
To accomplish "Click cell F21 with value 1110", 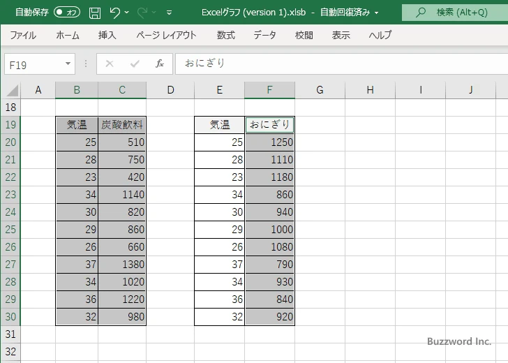I will pyautogui.click(x=269, y=160).
